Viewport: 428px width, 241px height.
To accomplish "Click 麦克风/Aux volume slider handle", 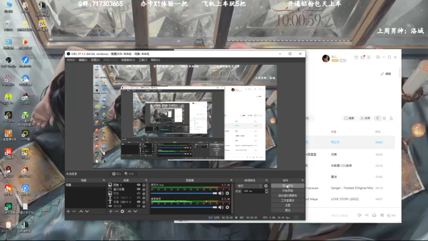I will click(215, 193).
